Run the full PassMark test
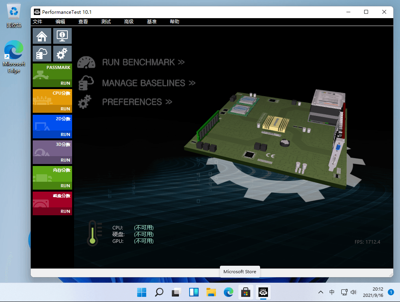This screenshot has height=302, width=400. (65, 83)
